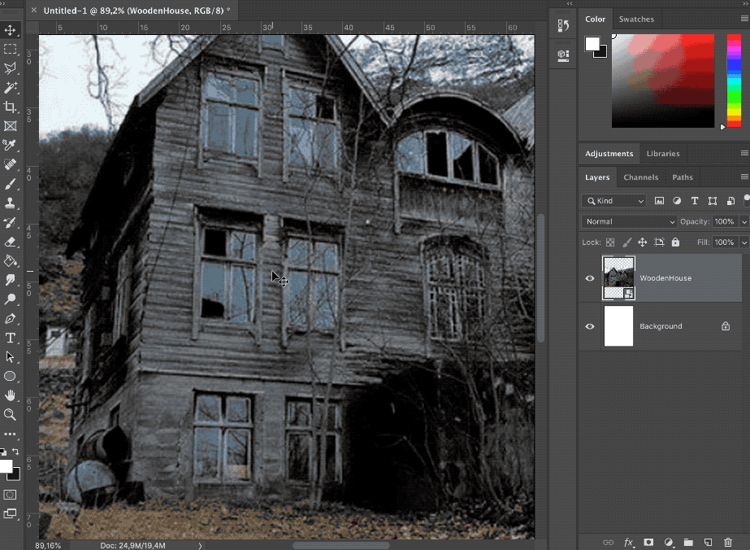Select the Zoom tool
This screenshot has width=750, height=550.
[x=11, y=415]
